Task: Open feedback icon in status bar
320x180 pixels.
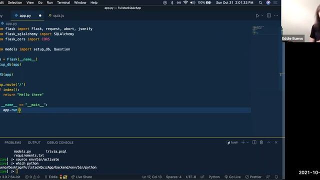Action: pyautogui.click(x=268, y=177)
